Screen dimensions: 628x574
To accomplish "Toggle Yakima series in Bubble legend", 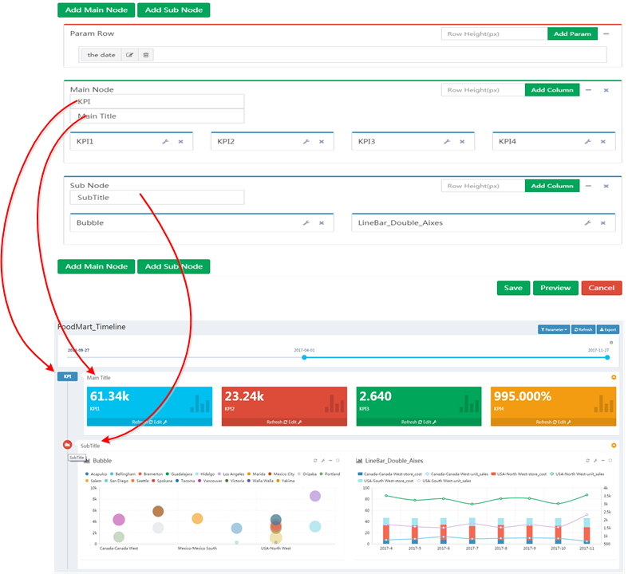I will click(x=285, y=481).
